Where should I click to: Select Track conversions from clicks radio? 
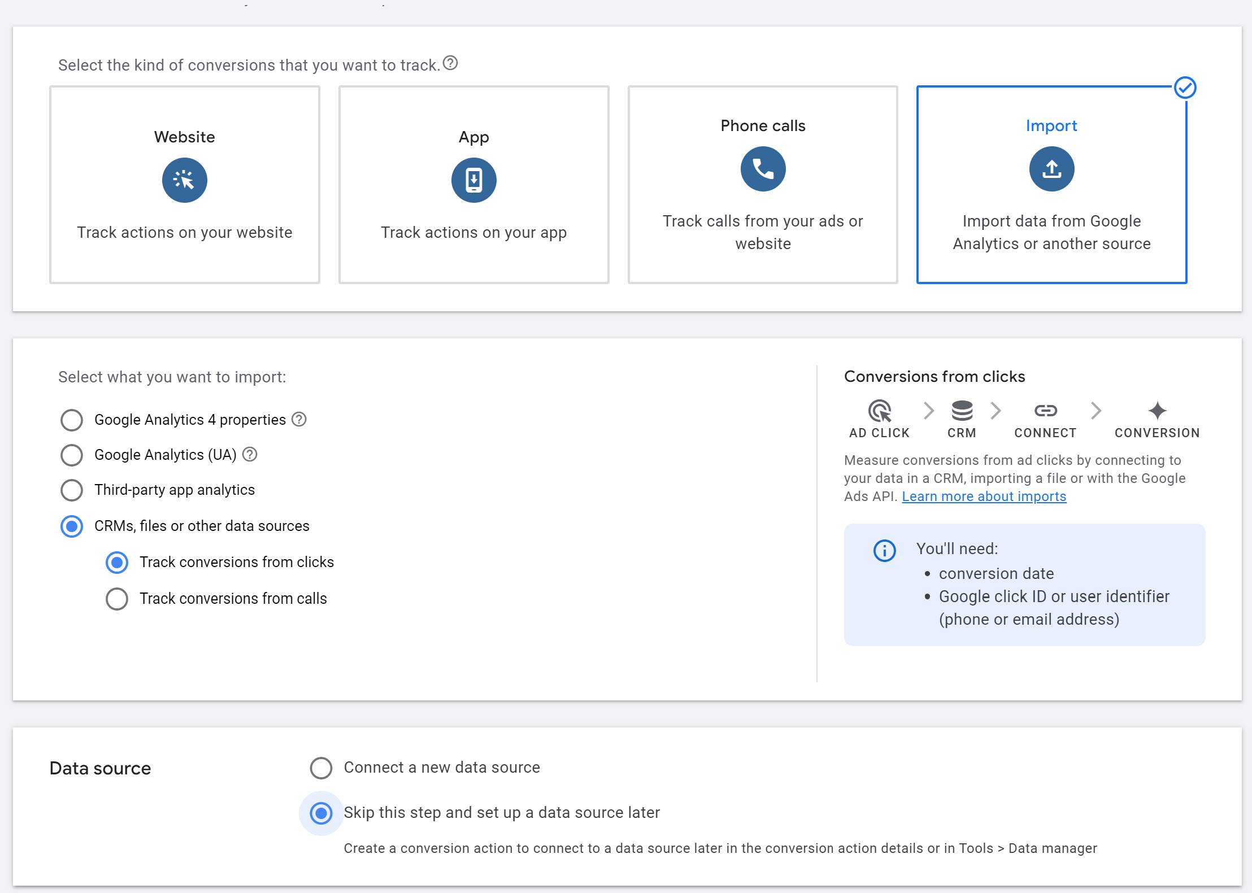pos(117,563)
